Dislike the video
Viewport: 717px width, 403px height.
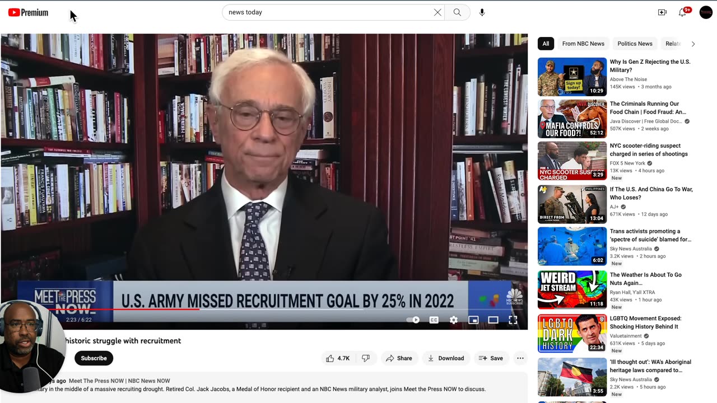coord(366,358)
